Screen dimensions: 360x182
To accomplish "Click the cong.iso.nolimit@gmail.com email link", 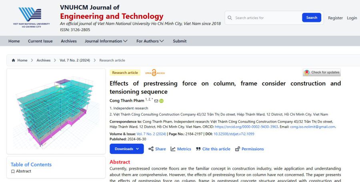I will pyautogui.click(x=312, y=127).
